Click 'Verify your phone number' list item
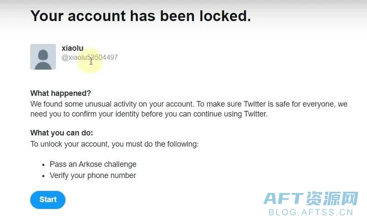 (x=93, y=176)
